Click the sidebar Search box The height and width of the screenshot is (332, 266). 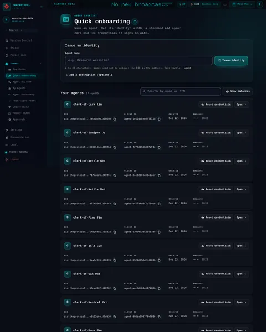click(21, 30)
